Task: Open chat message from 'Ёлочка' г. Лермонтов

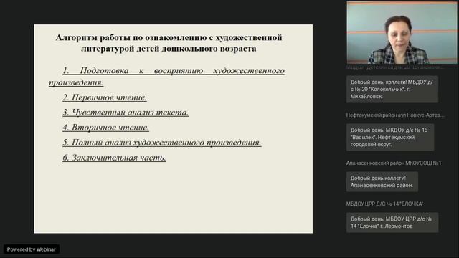Action: point(392,223)
